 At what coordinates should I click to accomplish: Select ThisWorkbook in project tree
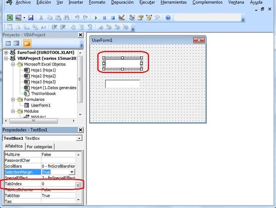pos(44,94)
